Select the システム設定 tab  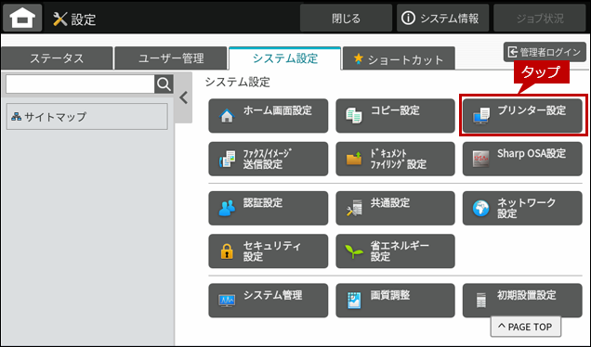coord(285,58)
